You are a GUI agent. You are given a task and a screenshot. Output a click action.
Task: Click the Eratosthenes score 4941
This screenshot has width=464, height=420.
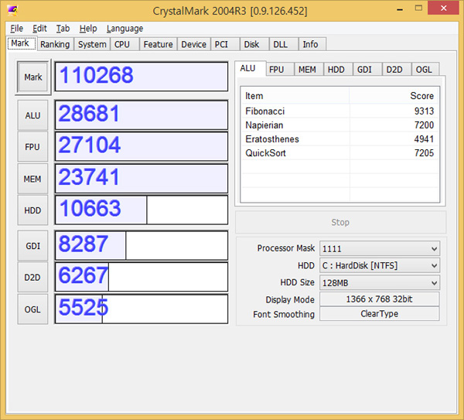(x=424, y=138)
